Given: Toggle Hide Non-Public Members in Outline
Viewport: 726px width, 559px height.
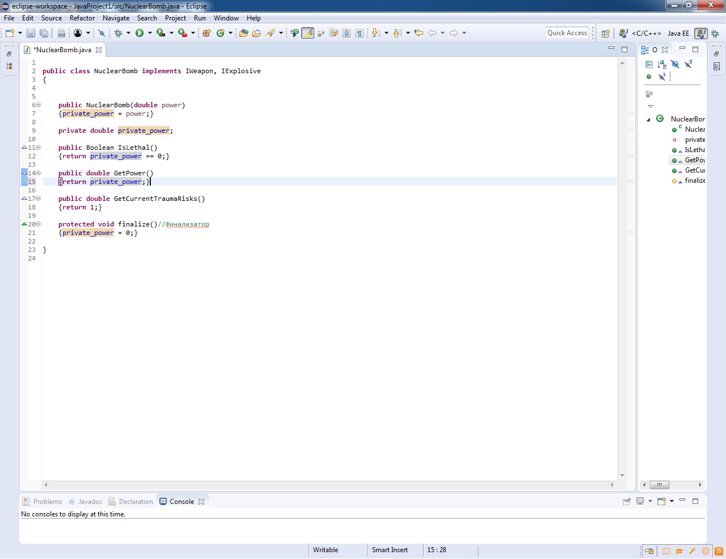Looking at the screenshot, I should (x=649, y=77).
